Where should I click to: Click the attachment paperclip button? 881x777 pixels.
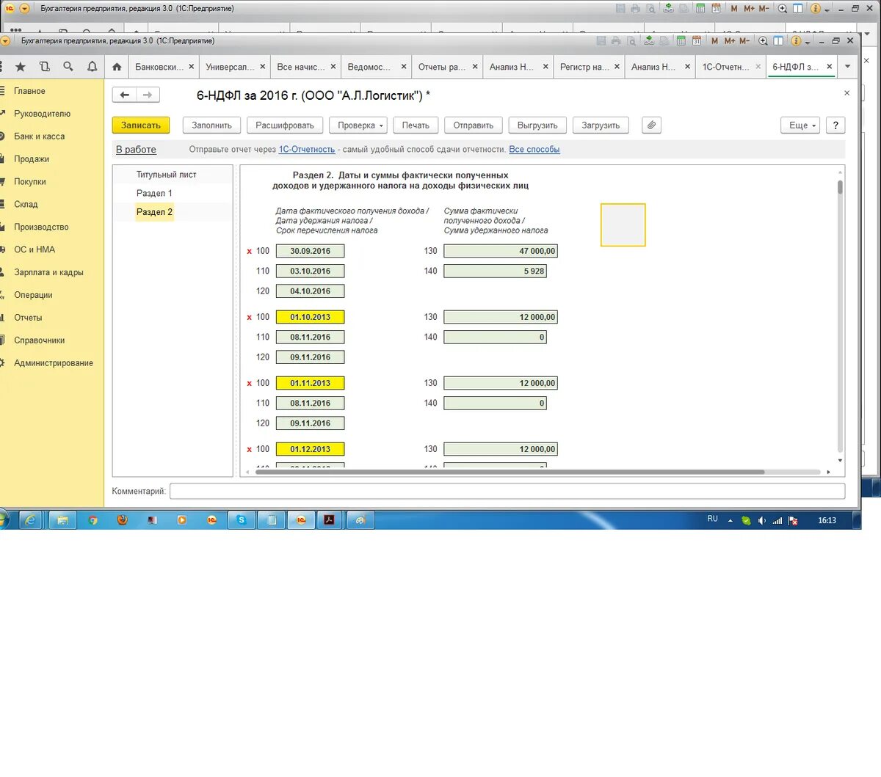point(651,125)
